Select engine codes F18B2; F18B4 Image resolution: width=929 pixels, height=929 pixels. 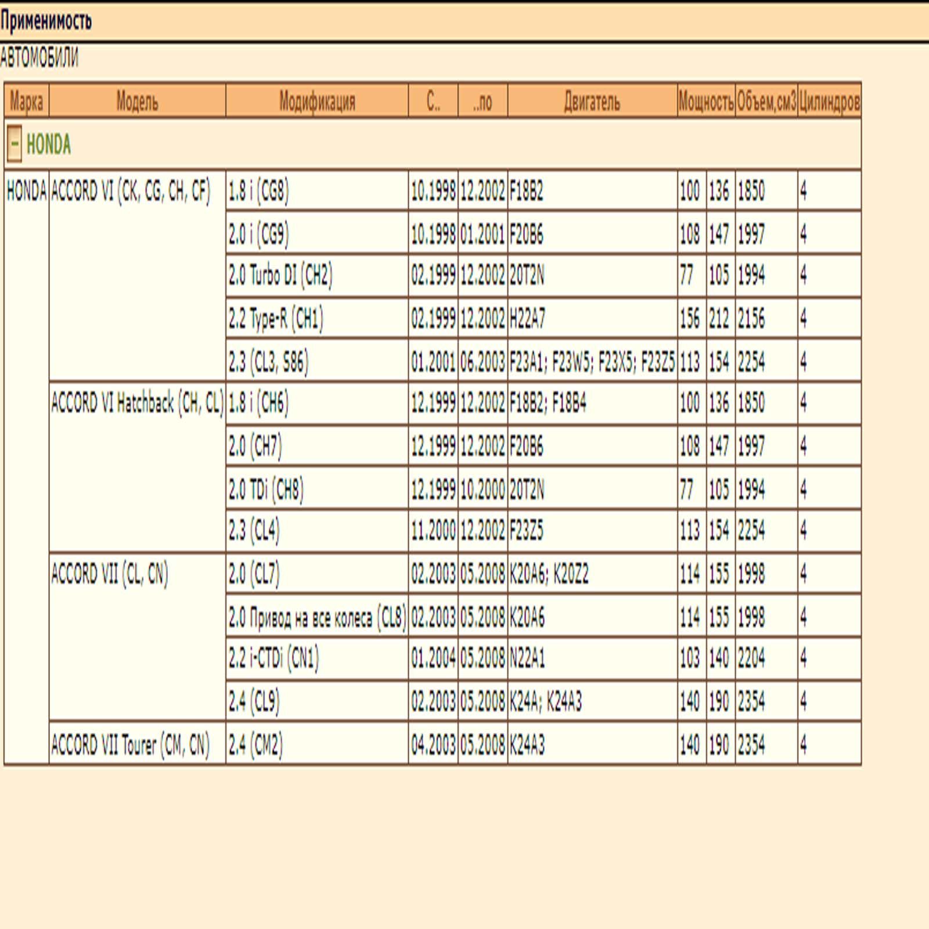pyautogui.click(x=548, y=402)
